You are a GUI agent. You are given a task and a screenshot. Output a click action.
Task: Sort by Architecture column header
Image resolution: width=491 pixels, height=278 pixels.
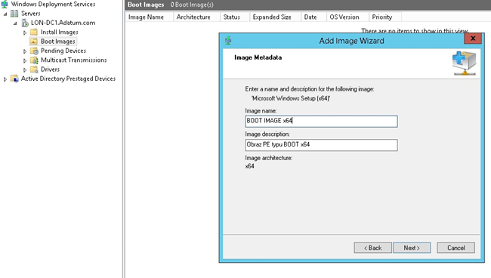pyautogui.click(x=196, y=17)
